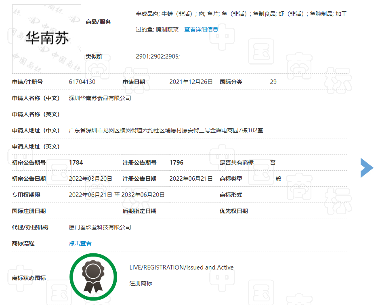Click the 申请人地址（英文） label
Viewport: 378px width, 305px height.
(36, 147)
